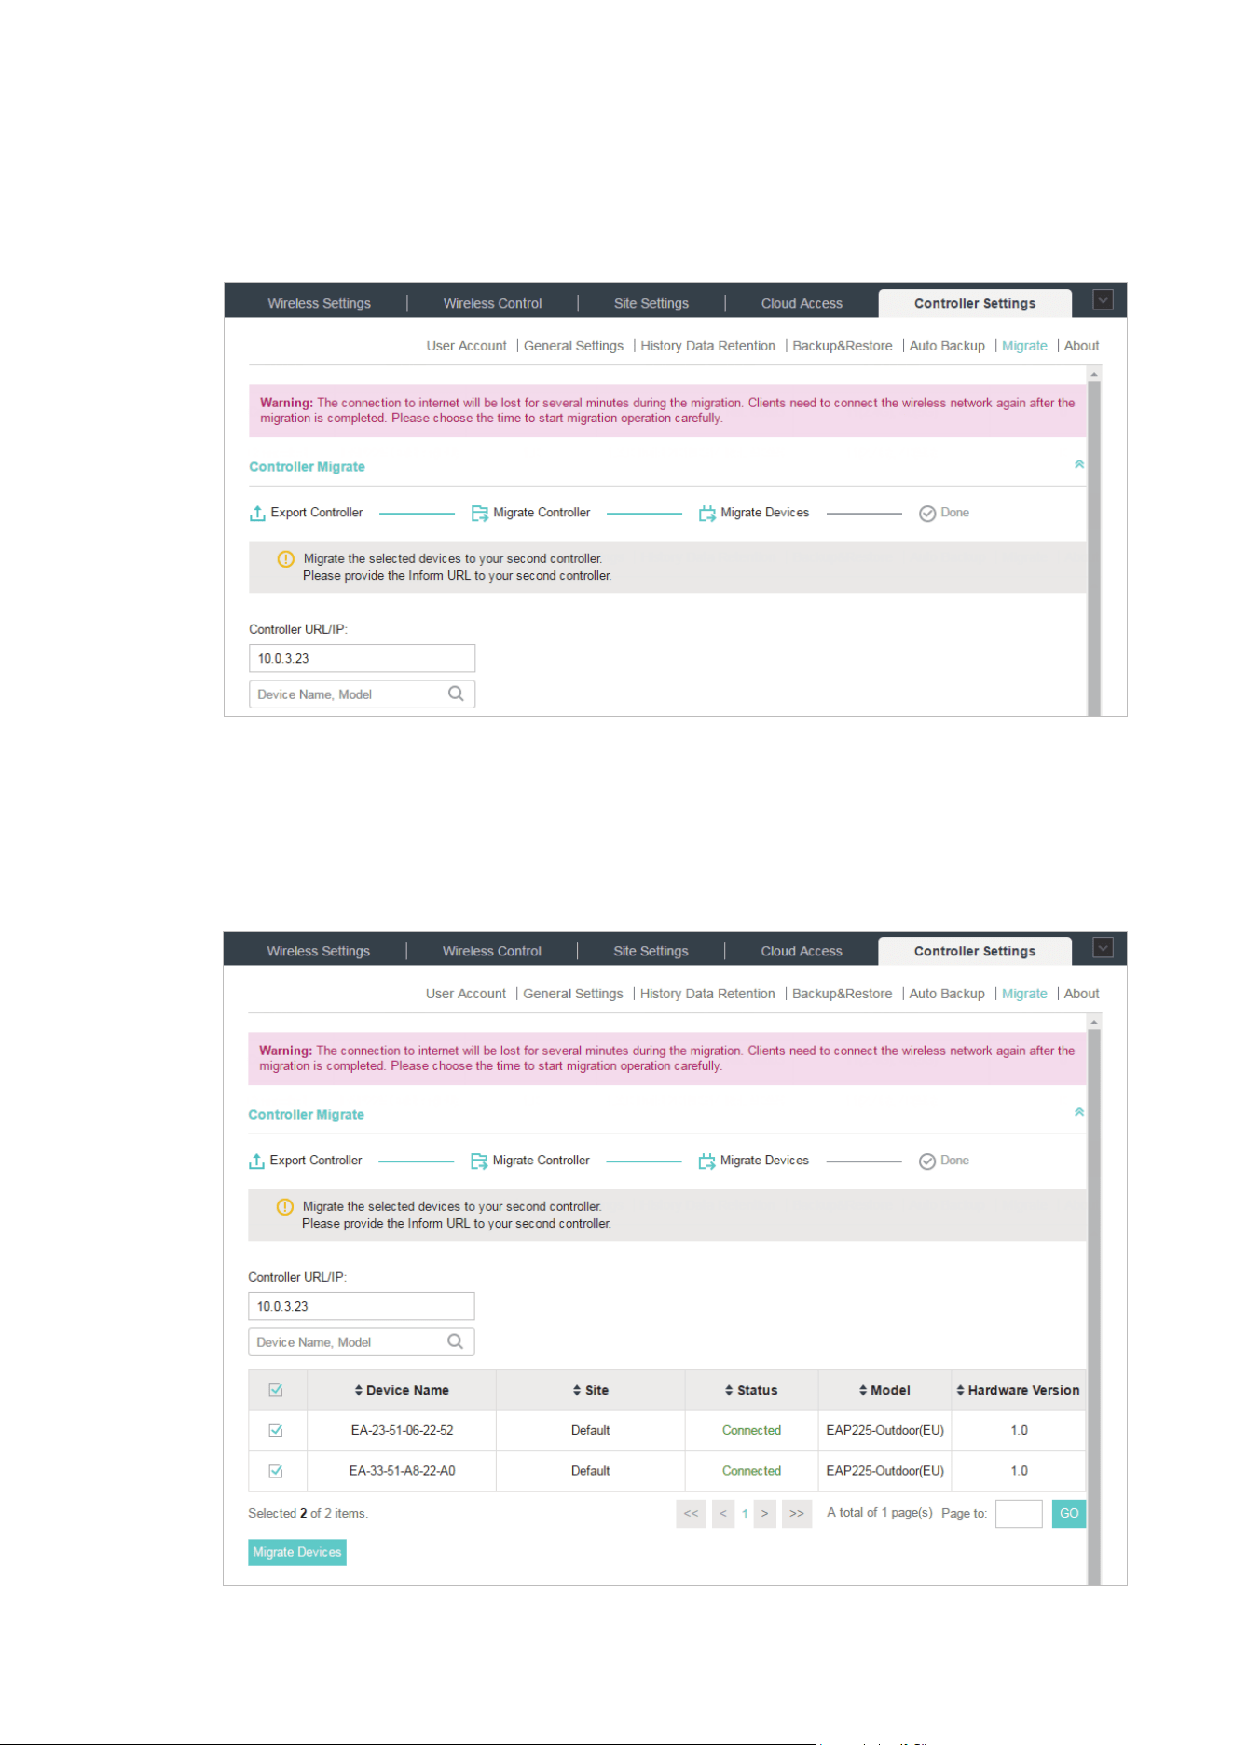Click Export Controller icon in upper screenshot

pos(257,514)
